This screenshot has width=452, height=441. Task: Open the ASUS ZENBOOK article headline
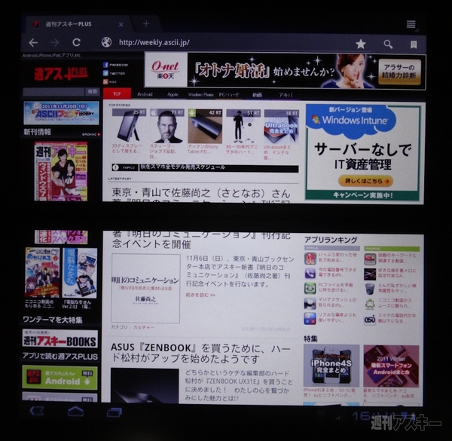pyautogui.click(x=201, y=354)
